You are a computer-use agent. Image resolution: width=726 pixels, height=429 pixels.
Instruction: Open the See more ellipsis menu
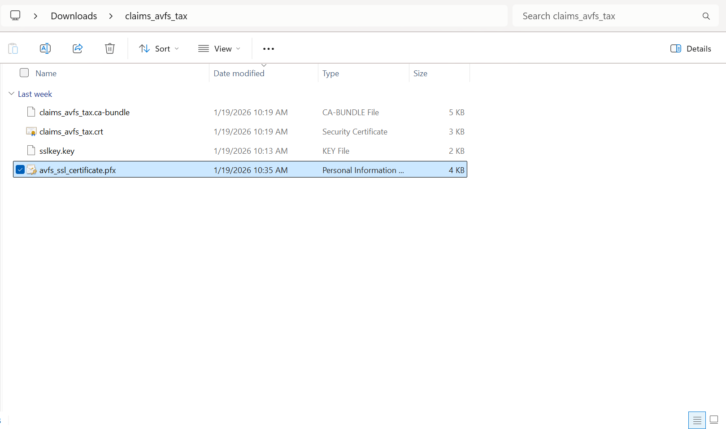[x=268, y=49]
